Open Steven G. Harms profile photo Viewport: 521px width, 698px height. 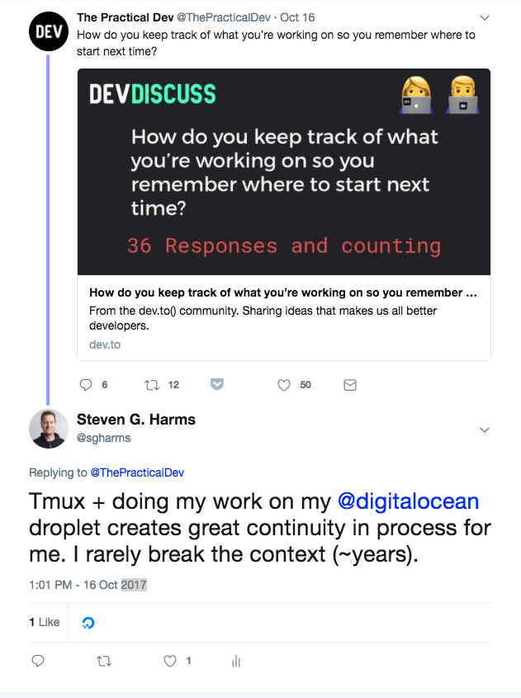coord(49,429)
